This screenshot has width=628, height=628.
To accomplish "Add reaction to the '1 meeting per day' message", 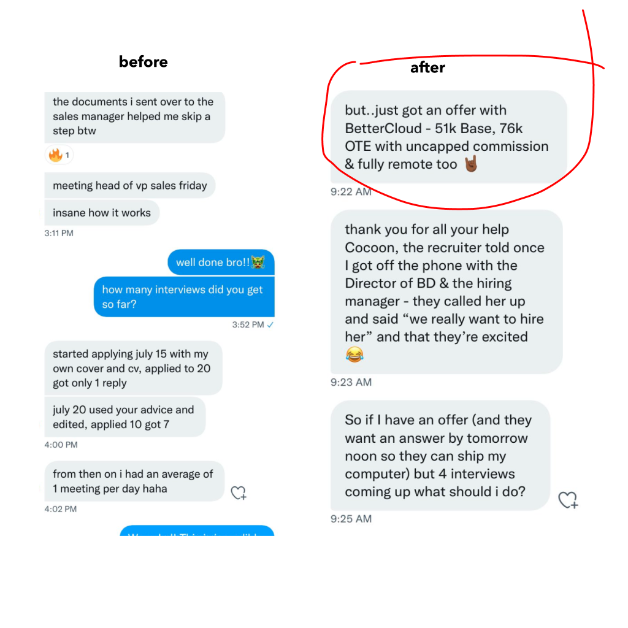I will [x=238, y=492].
